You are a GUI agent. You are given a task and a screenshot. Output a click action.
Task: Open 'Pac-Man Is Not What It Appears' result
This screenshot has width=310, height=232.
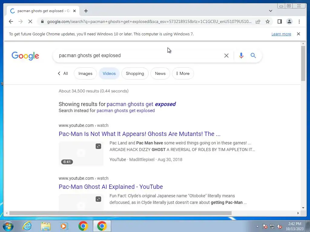(139, 134)
